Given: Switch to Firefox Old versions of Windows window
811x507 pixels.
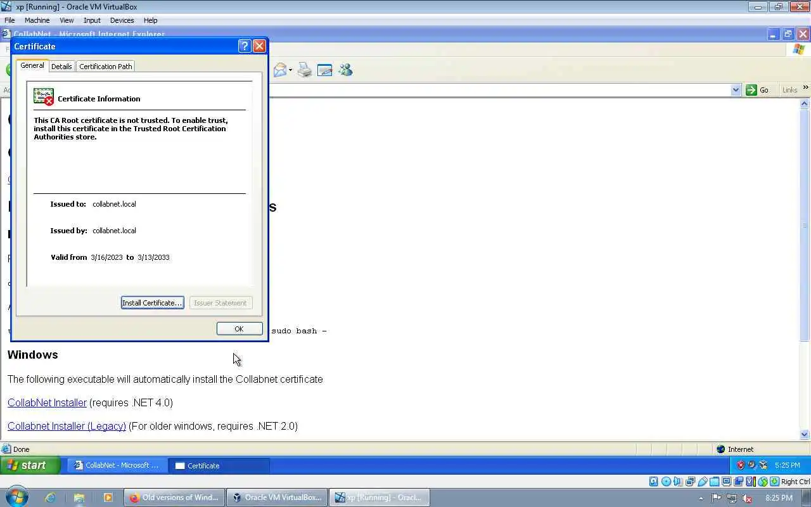Looking at the screenshot, I should click(x=174, y=497).
